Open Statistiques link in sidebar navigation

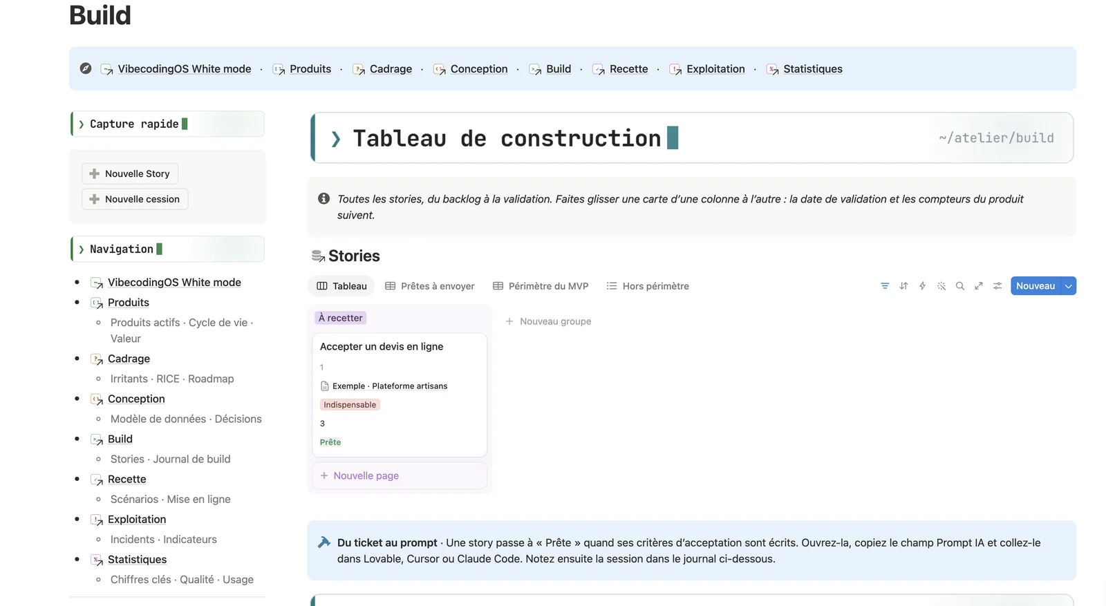click(137, 560)
